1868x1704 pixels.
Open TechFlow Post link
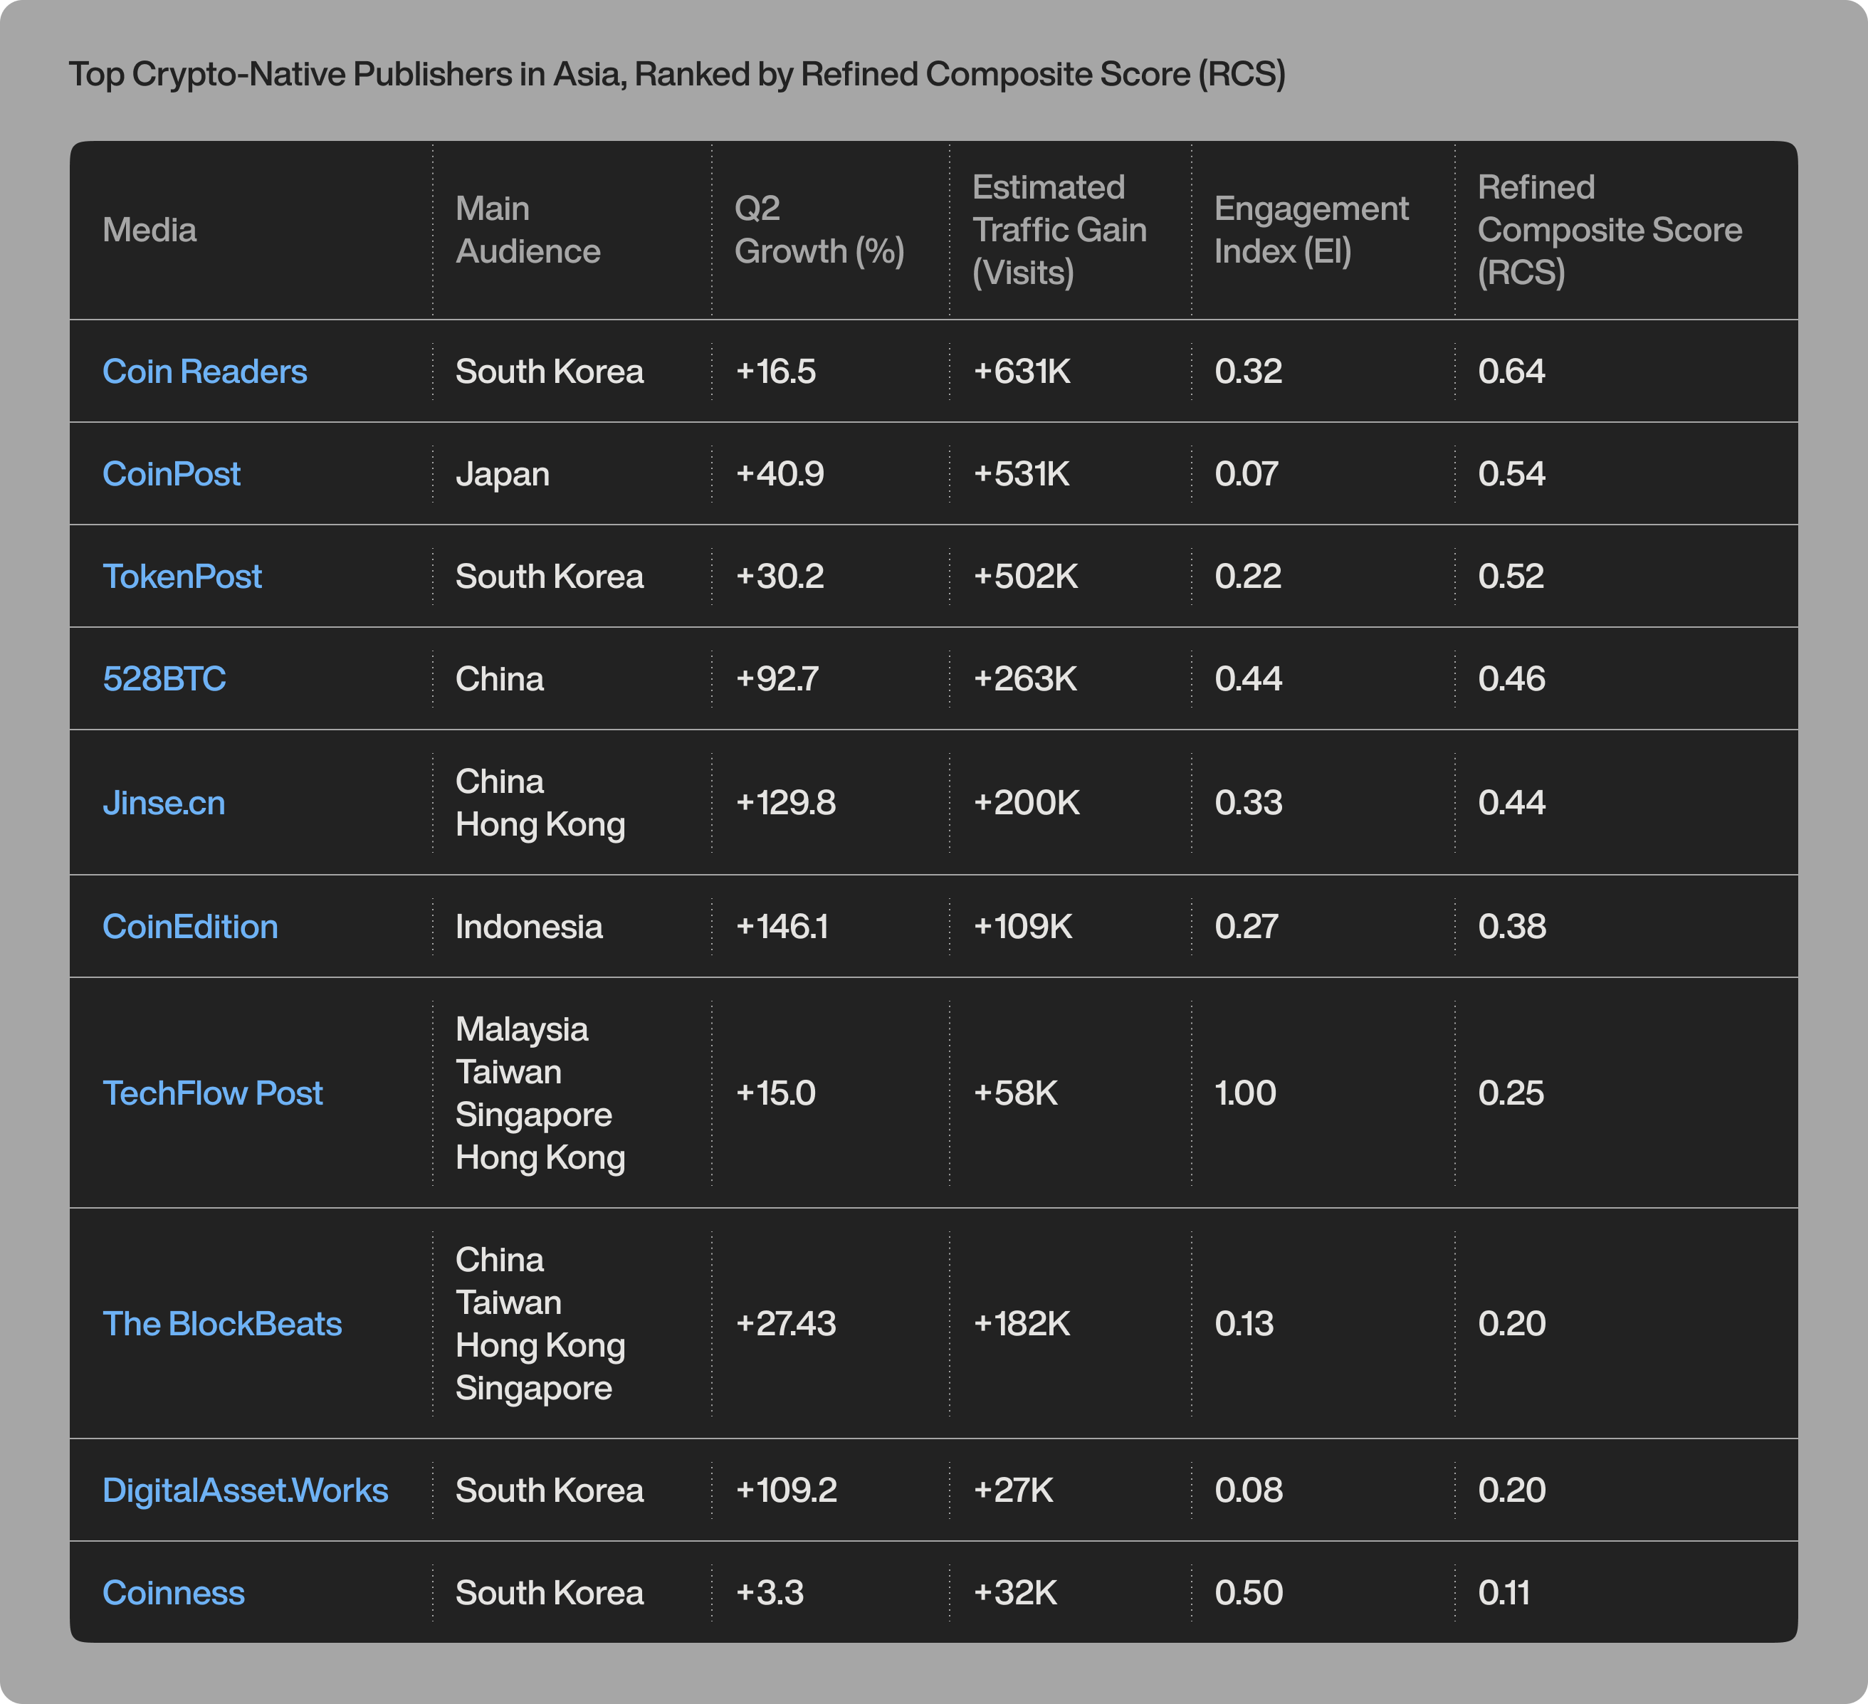point(212,1093)
